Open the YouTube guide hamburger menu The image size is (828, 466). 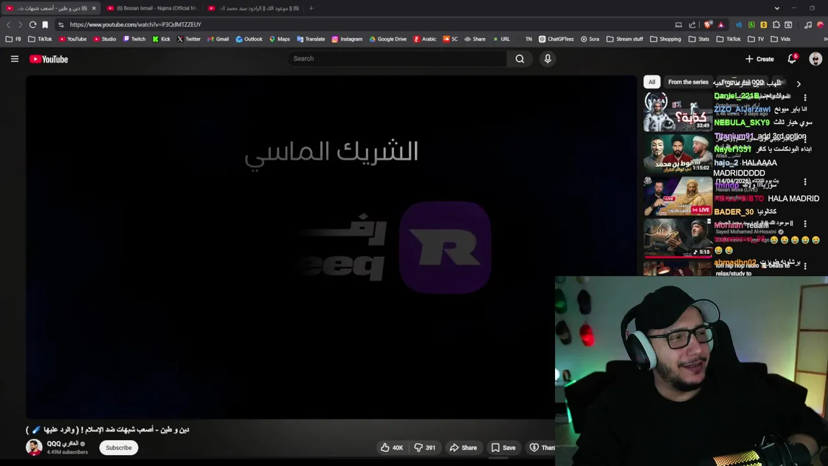pos(14,59)
